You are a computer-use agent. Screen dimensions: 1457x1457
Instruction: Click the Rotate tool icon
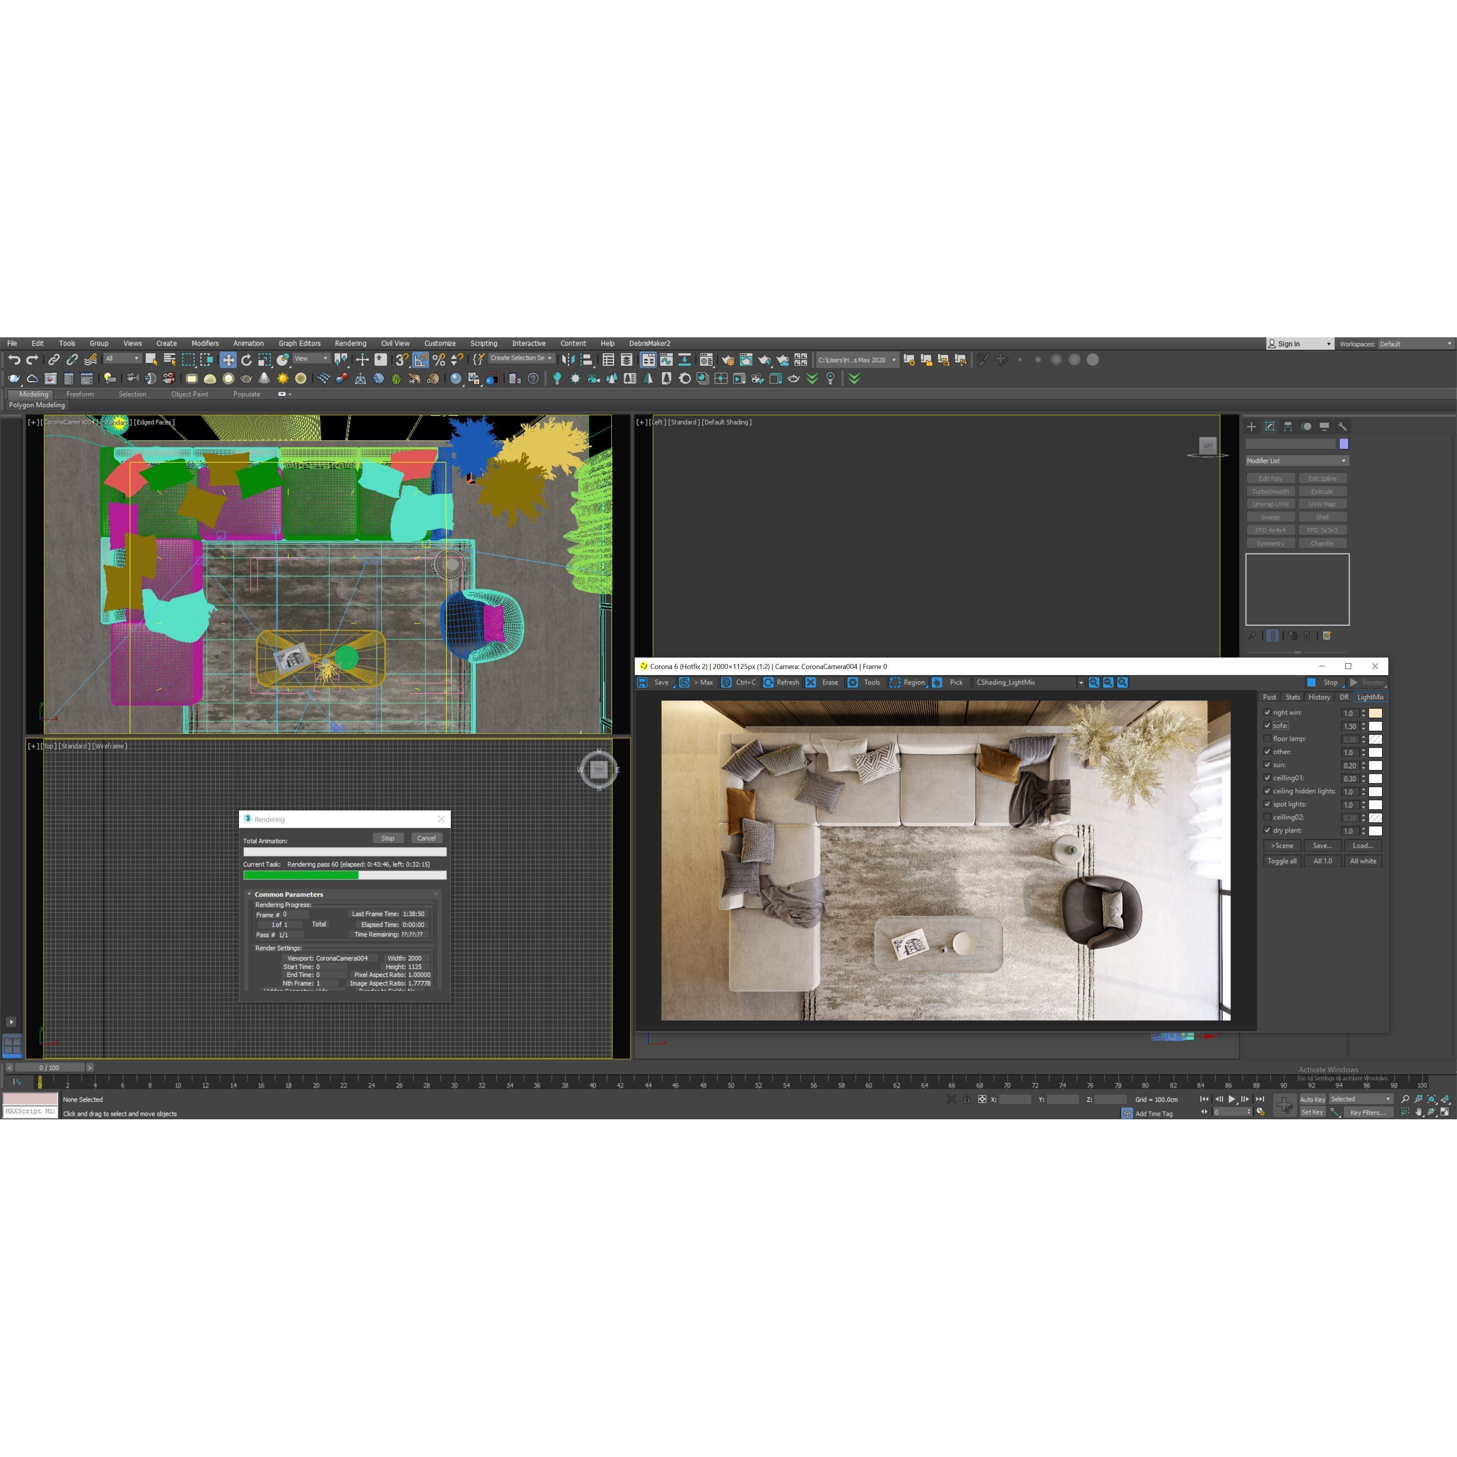[247, 360]
